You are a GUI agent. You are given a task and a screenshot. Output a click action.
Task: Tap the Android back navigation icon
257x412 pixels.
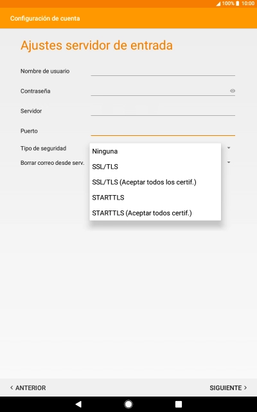[78, 404]
